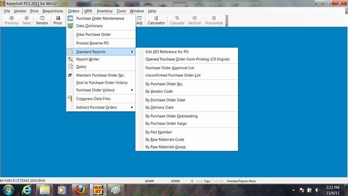Click the hash icon beside Maintain Purchase Order No.

click(70, 75)
